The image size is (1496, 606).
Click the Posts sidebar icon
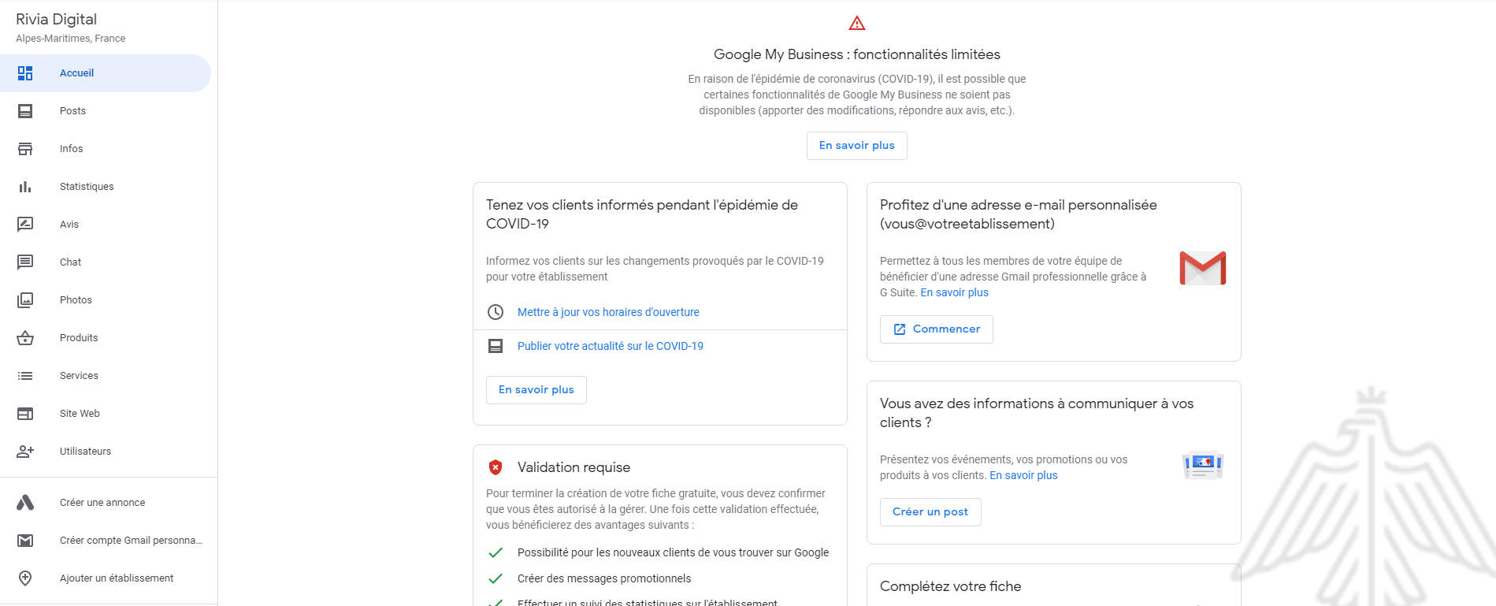[25, 111]
